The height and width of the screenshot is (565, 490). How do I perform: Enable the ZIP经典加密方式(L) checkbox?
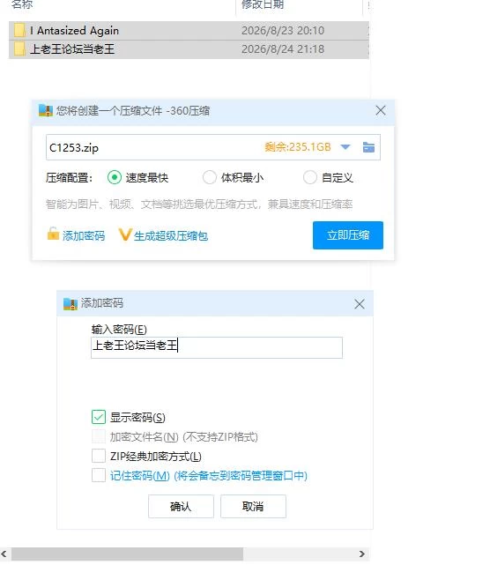(x=99, y=456)
